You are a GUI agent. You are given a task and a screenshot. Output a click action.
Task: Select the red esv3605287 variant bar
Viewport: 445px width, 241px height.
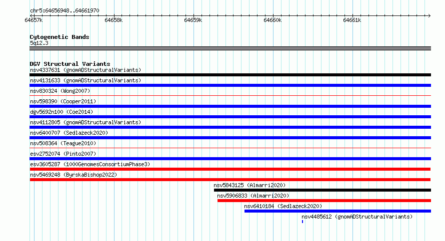coord(230,169)
